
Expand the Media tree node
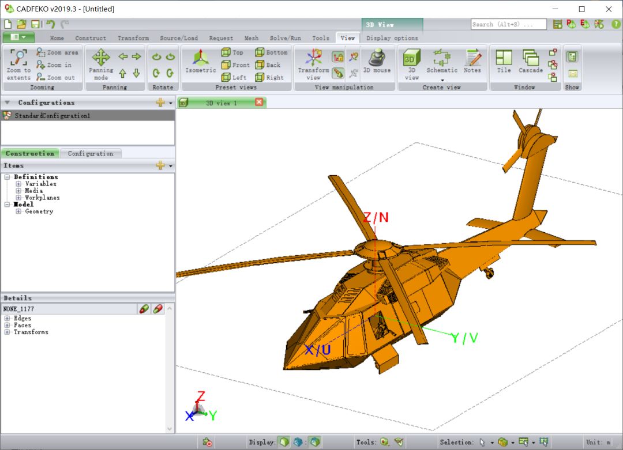click(18, 191)
